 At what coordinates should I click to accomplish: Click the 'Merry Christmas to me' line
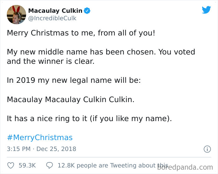(81, 33)
